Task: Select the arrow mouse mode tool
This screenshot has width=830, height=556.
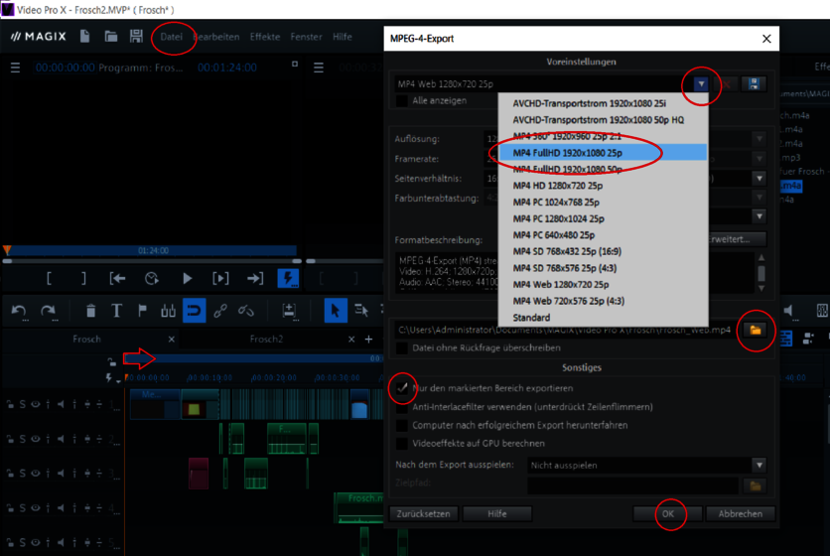Action: pyautogui.click(x=336, y=311)
